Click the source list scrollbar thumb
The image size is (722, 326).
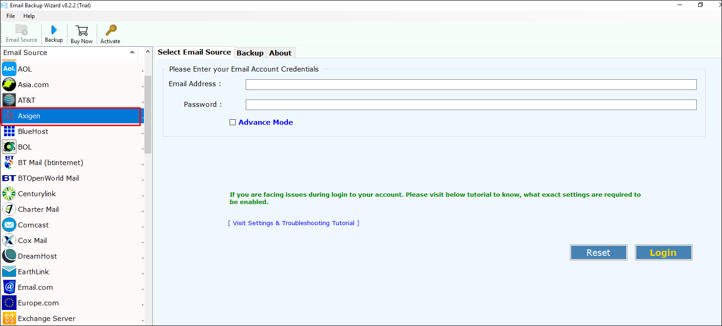[148, 115]
